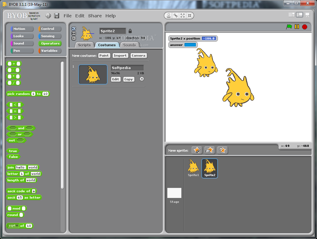Click the and boolean block

pyautogui.click(x=21, y=128)
